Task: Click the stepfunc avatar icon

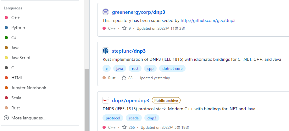Action: (106, 51)
